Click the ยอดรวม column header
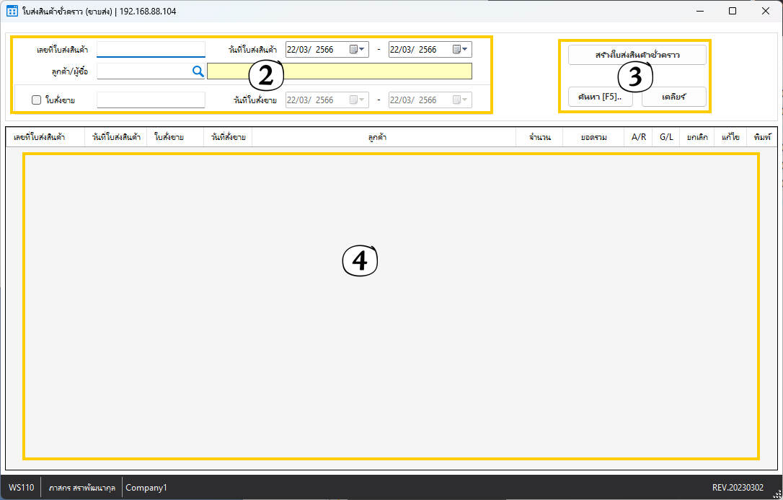The image size is (783, 500). [593, 137]
